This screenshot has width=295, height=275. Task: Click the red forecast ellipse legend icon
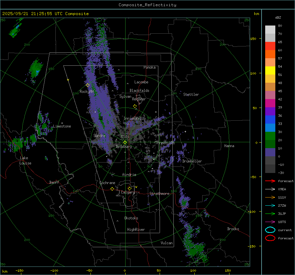[270, 238]
